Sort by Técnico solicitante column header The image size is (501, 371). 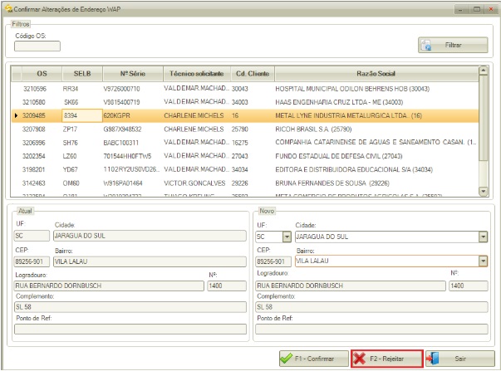coord(197,74)
